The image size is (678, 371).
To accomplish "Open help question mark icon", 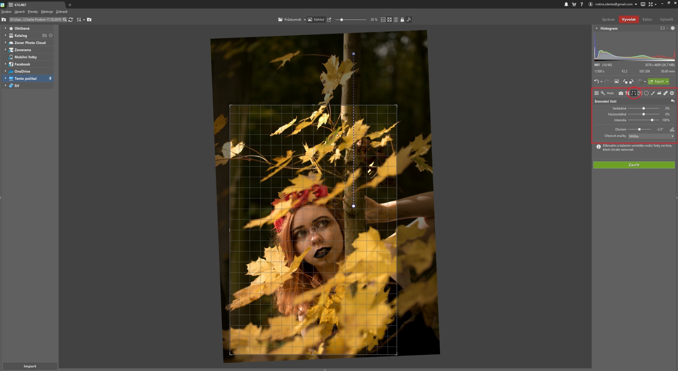I will (582, 4).
